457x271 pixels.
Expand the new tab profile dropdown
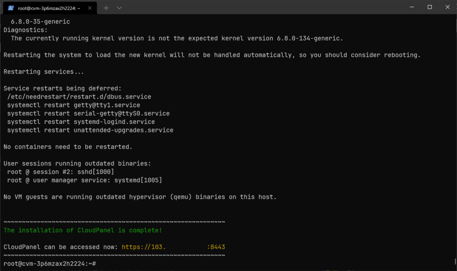pyautogui.click(x=119, y=8)
